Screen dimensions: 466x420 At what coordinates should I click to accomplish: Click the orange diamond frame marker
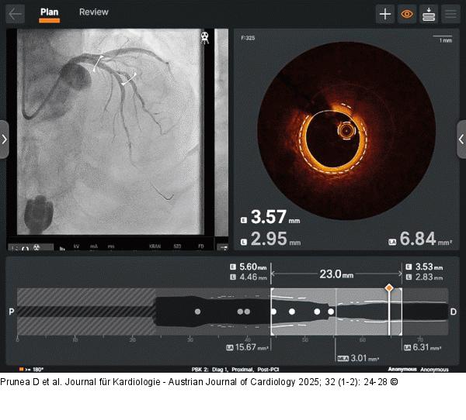[389, 287]
